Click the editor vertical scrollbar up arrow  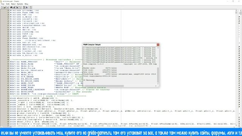click(x=236, y=11)
